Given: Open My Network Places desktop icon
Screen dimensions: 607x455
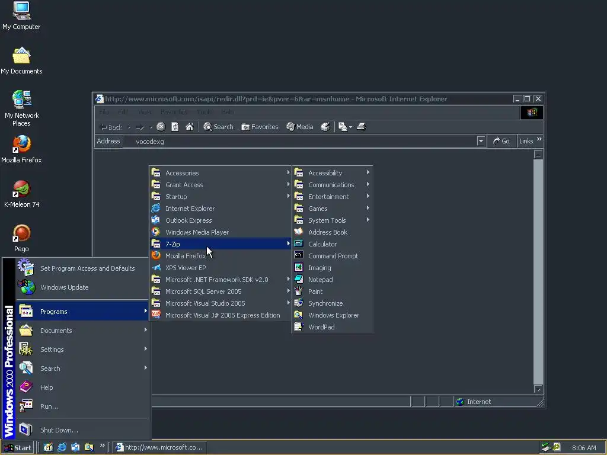Looking at the screenshot, I should [21, 108].
